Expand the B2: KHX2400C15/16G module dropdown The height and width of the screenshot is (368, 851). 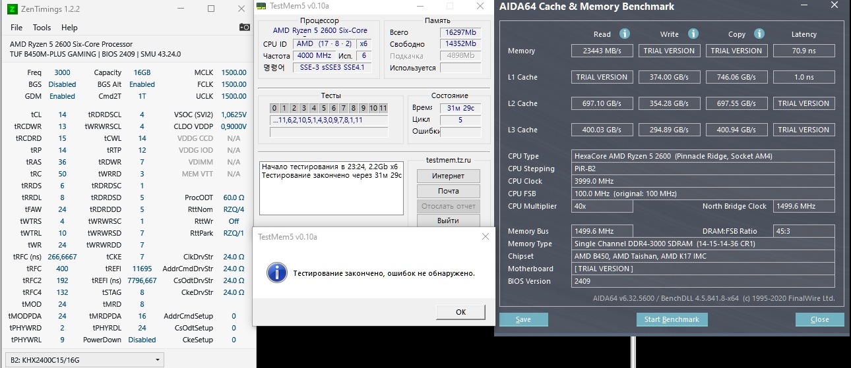point(84,359)
